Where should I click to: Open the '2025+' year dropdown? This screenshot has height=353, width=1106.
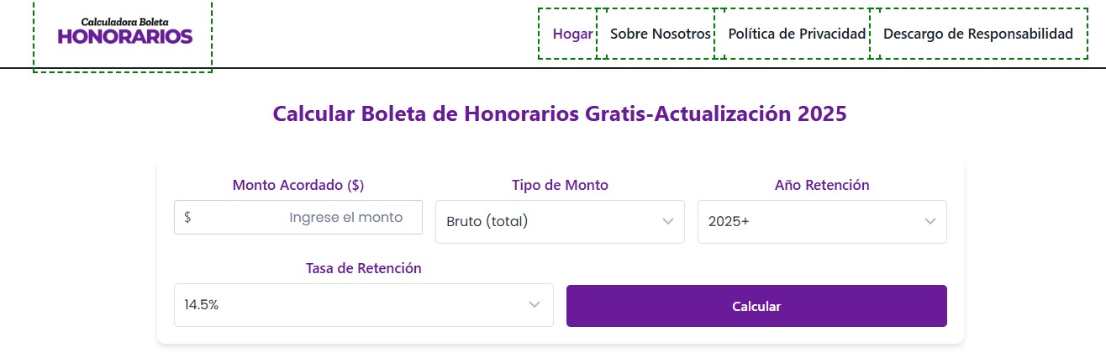822,222
